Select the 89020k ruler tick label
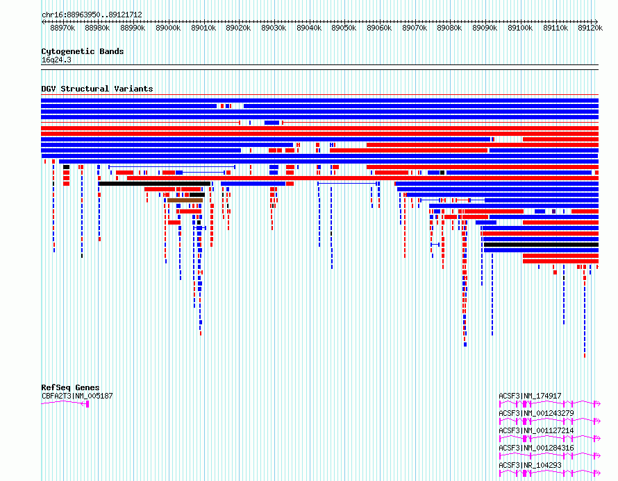 238,28
